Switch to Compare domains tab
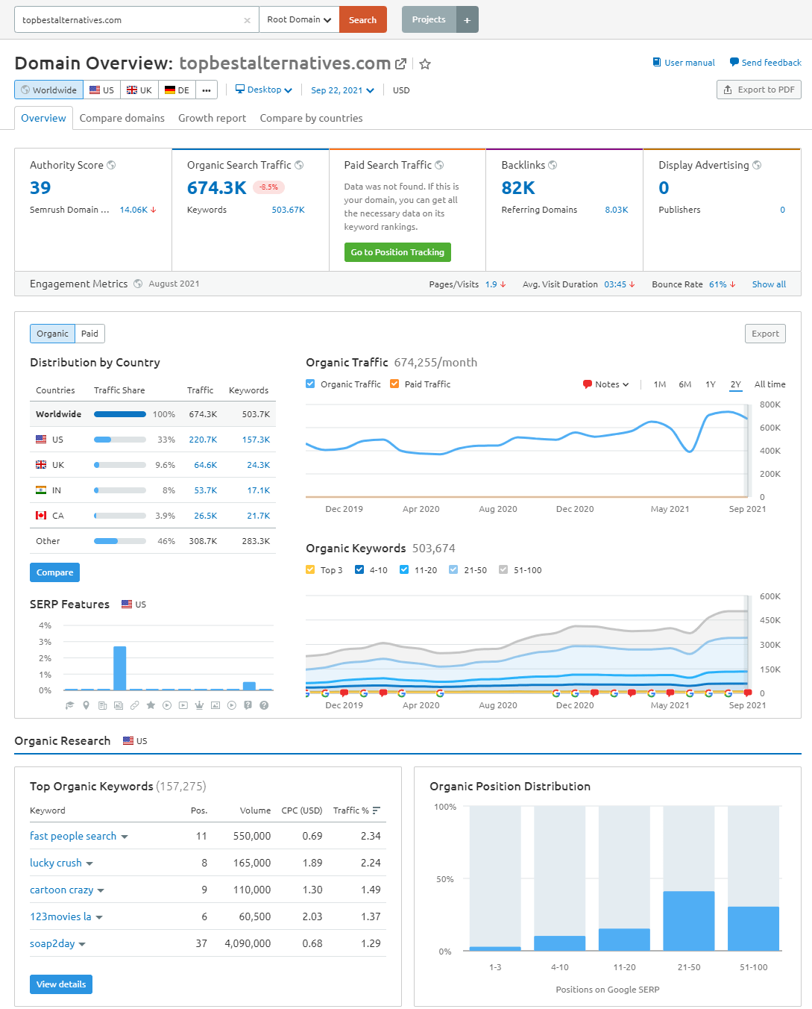 pos(122,118)
